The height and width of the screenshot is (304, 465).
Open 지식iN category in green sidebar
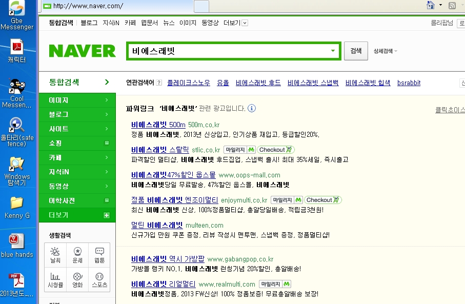click(77, 172)
